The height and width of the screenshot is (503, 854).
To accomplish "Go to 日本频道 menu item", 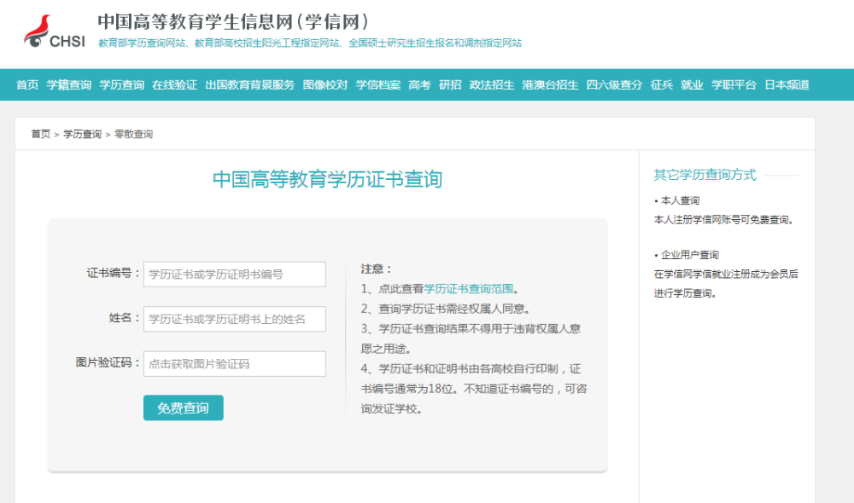I will 787,85.
